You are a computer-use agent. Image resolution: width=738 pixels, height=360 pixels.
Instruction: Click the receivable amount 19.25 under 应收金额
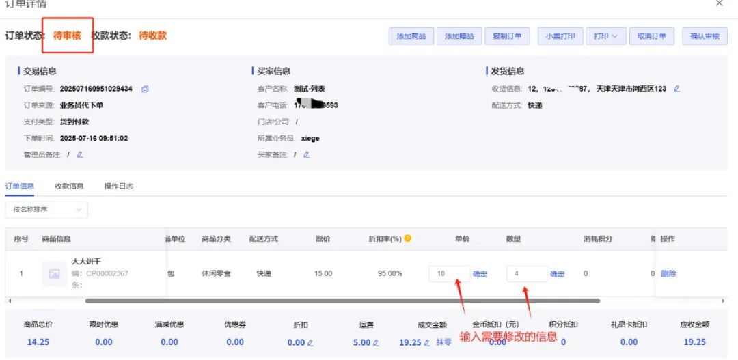pyautogui.click(x=695, y=342)
